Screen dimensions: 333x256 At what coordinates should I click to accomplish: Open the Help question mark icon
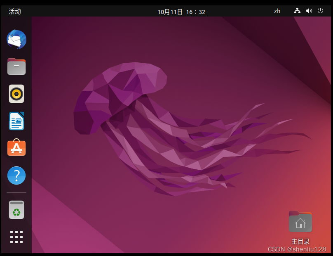tap(16, 175)
